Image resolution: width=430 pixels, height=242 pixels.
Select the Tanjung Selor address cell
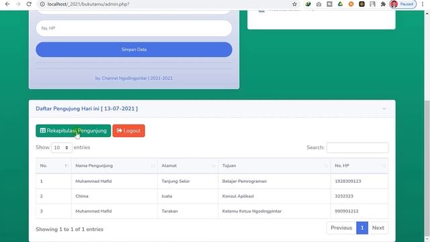click(188, 182)
